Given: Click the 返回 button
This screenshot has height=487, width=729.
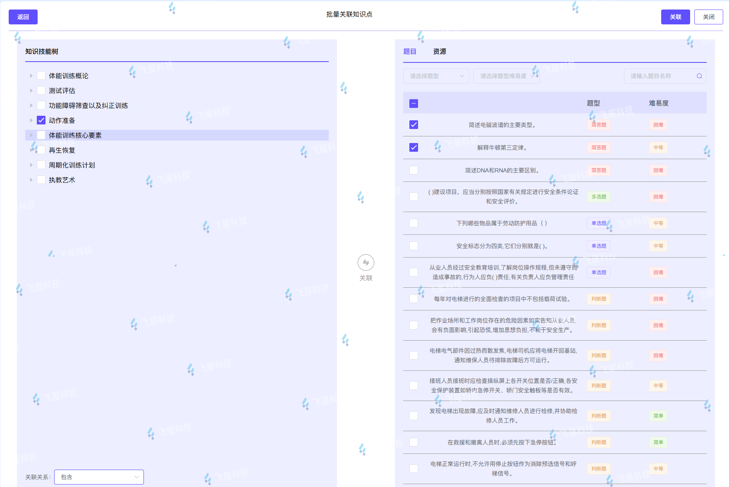Looking at the screenshot, I should (23, 17).
